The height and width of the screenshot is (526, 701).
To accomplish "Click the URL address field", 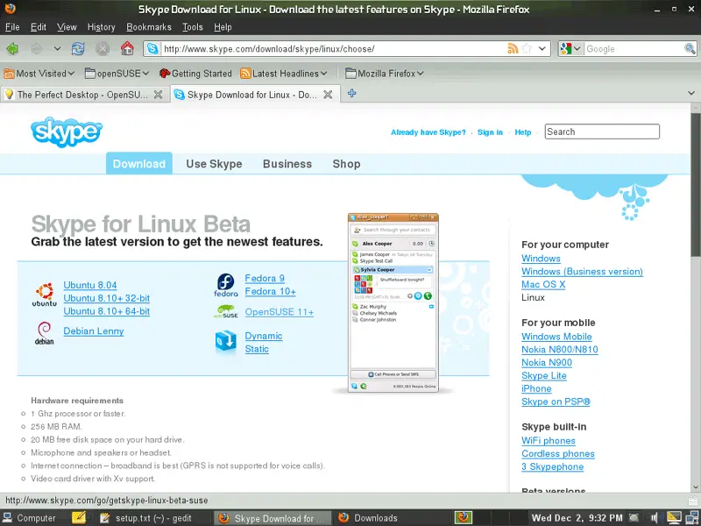I will coord(333,48).
